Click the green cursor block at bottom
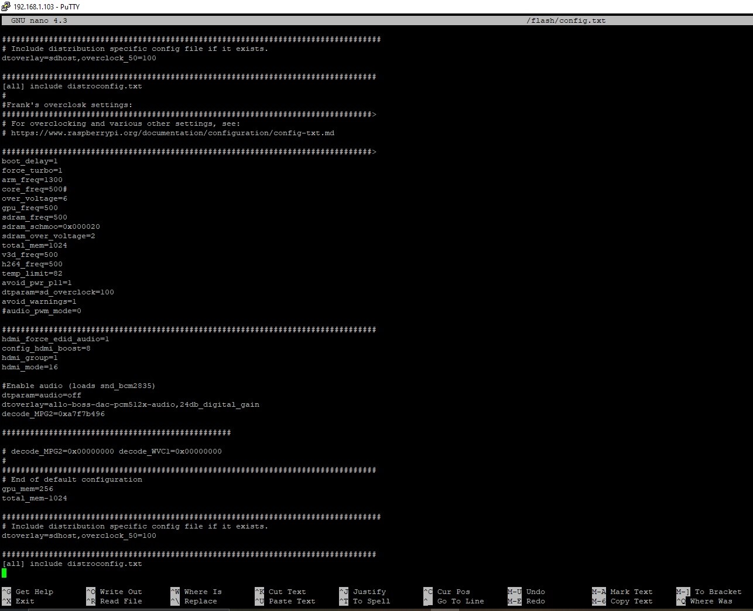 tap(4, 573)
